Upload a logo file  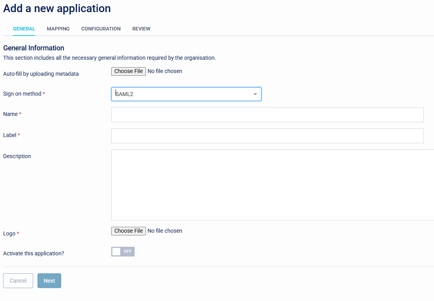click(x=128, y=231)
